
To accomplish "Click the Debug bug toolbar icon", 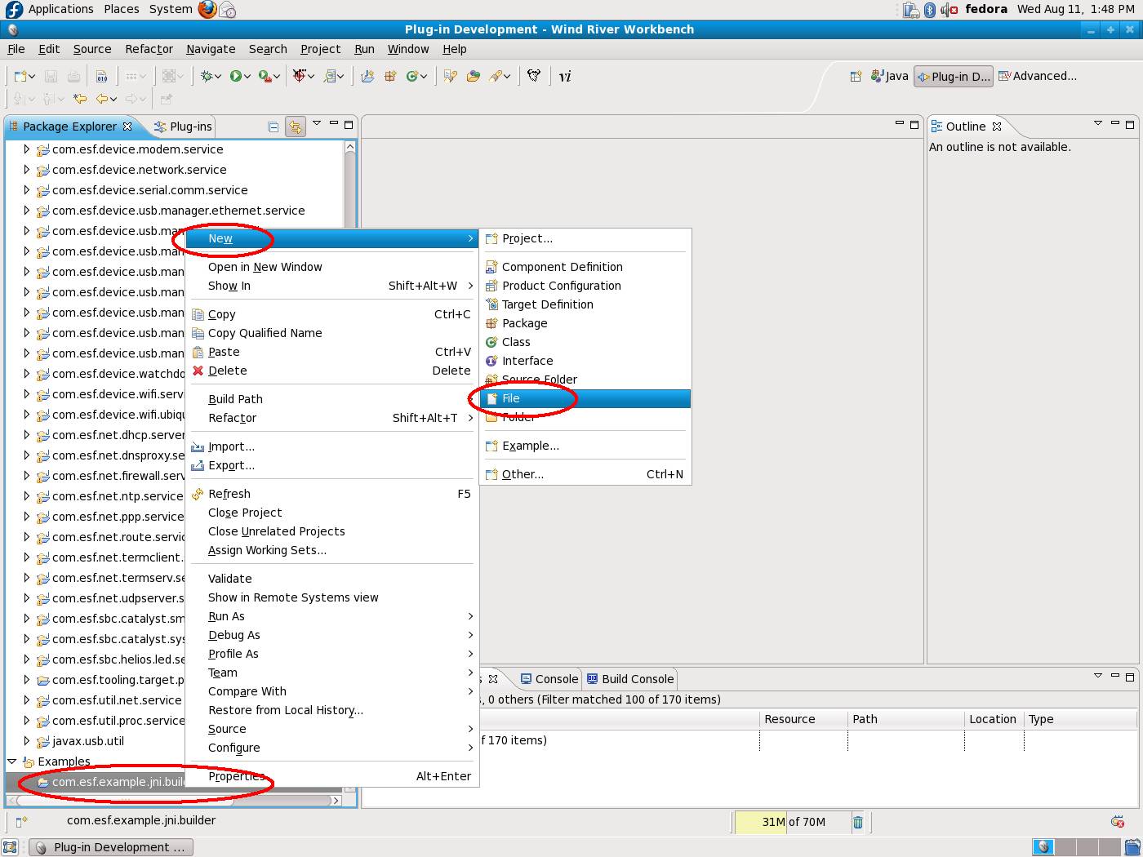I will click(207, 76).
